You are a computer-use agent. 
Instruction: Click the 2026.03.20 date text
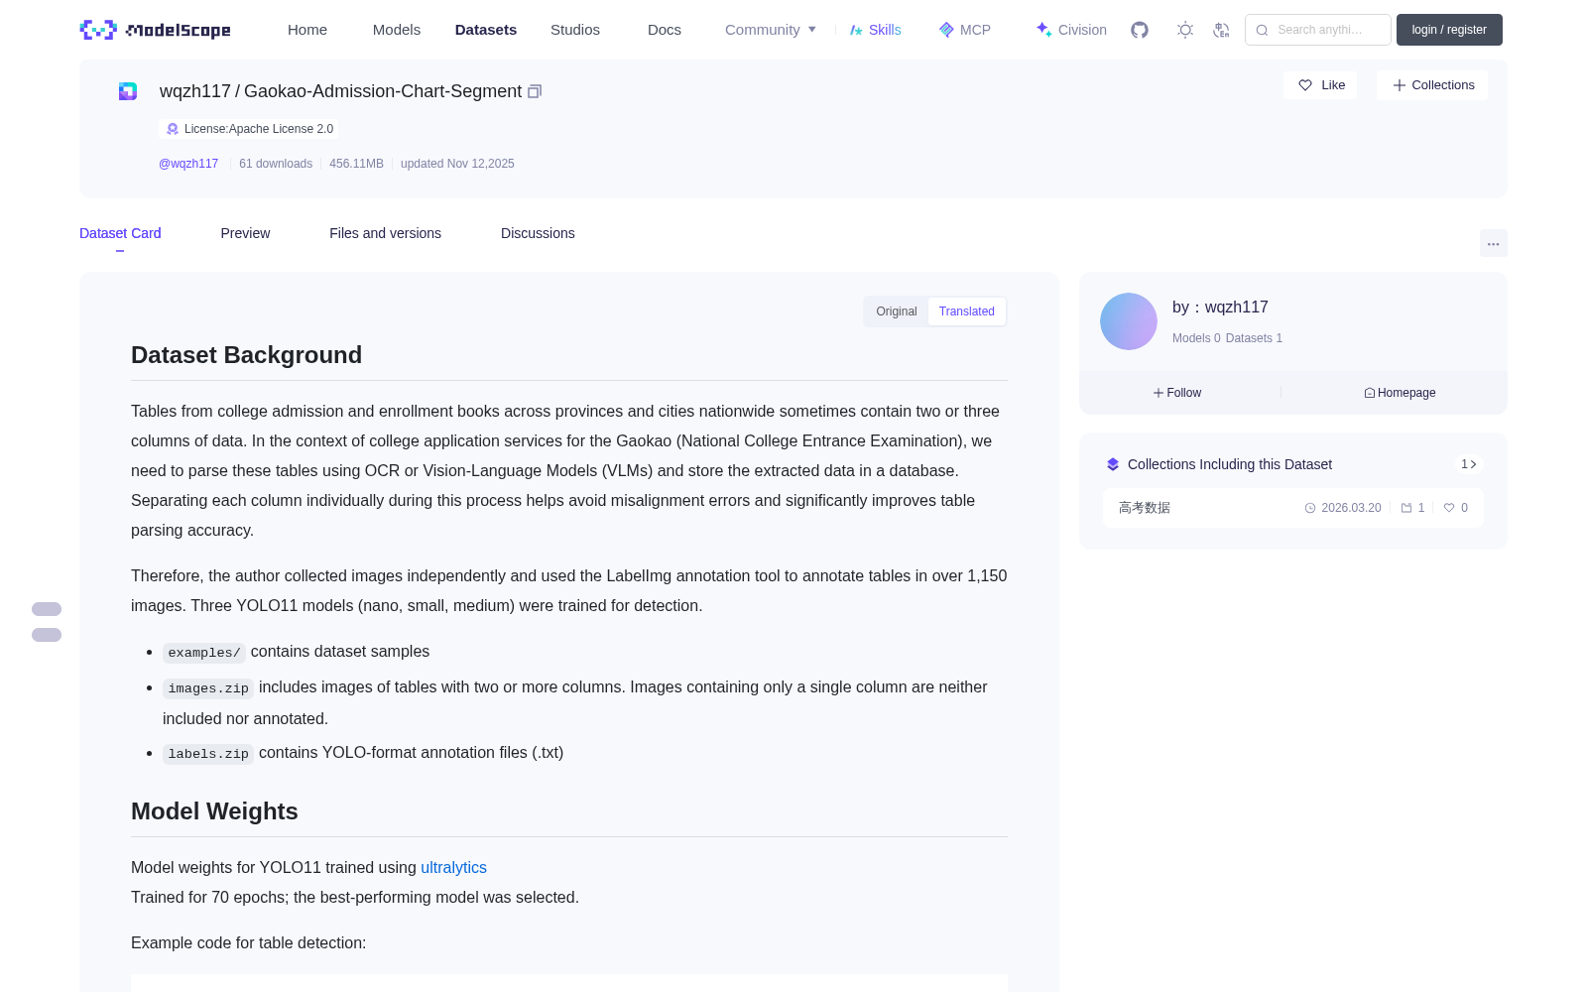pos(1351,508)
